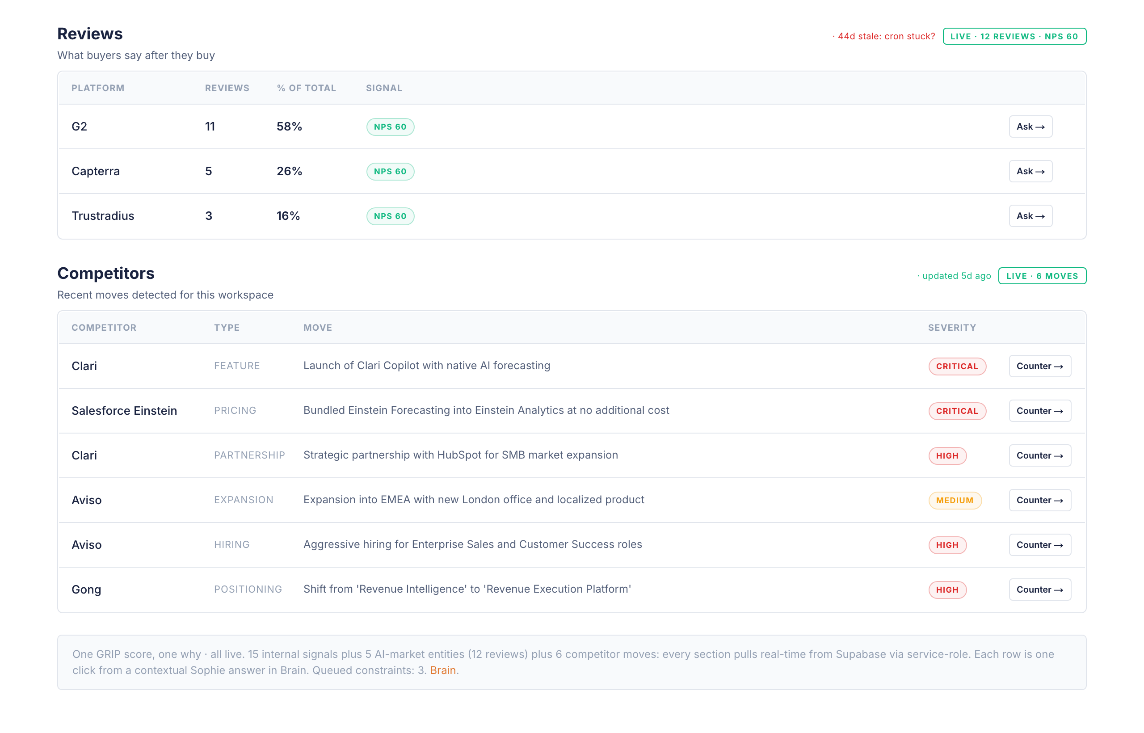
Task: Click the PRICING type label
Action: (x=235, y=411)
